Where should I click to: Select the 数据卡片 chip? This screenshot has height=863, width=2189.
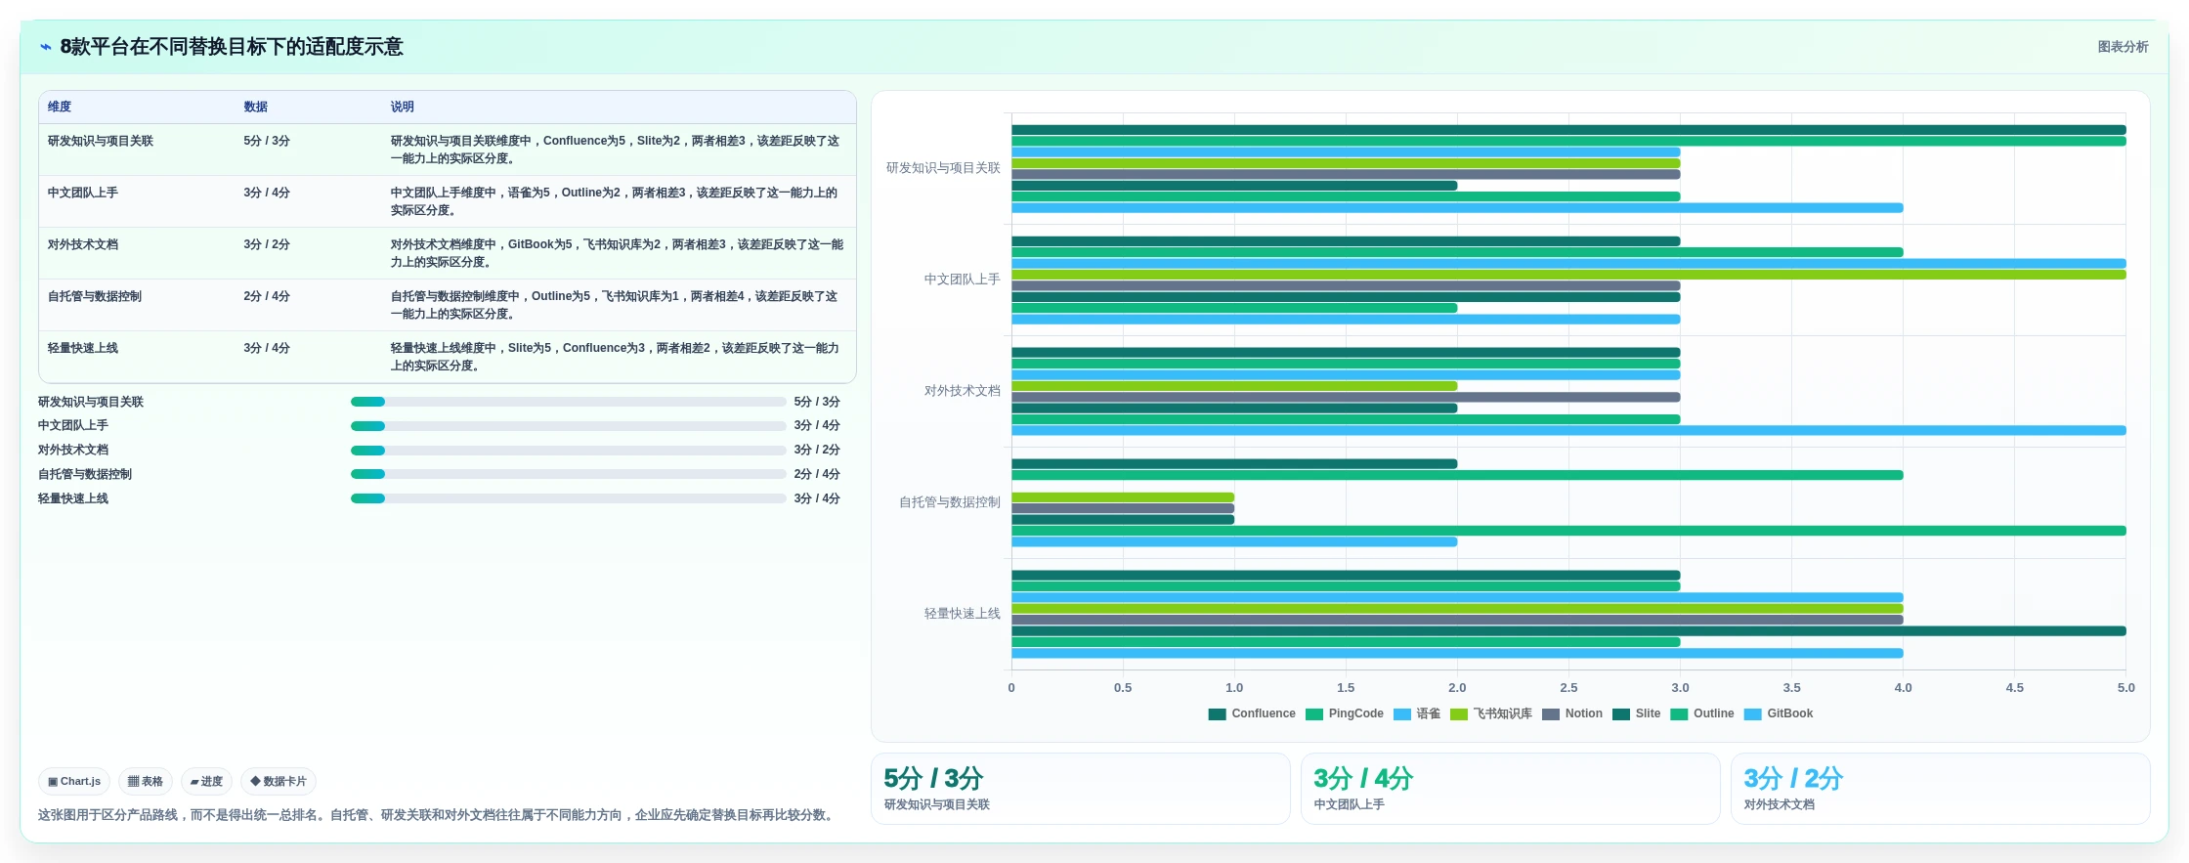coord(279,782)
